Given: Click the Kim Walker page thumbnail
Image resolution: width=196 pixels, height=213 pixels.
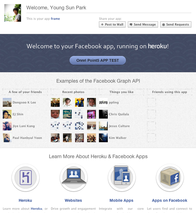Looking at the screenshot, I should point(103,138).
